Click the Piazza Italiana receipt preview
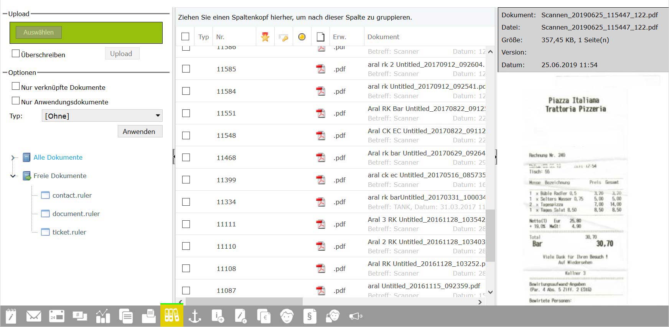Viewport: 669px width, 327px height. click(575, 190)
